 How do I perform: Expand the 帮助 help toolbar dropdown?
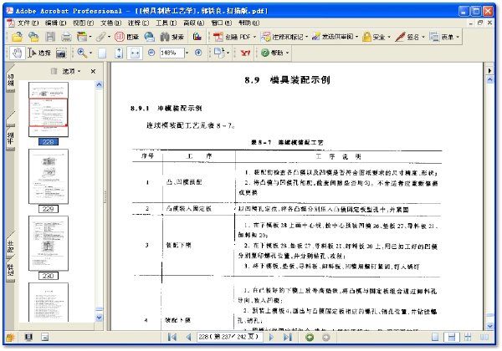coord(287,53)
